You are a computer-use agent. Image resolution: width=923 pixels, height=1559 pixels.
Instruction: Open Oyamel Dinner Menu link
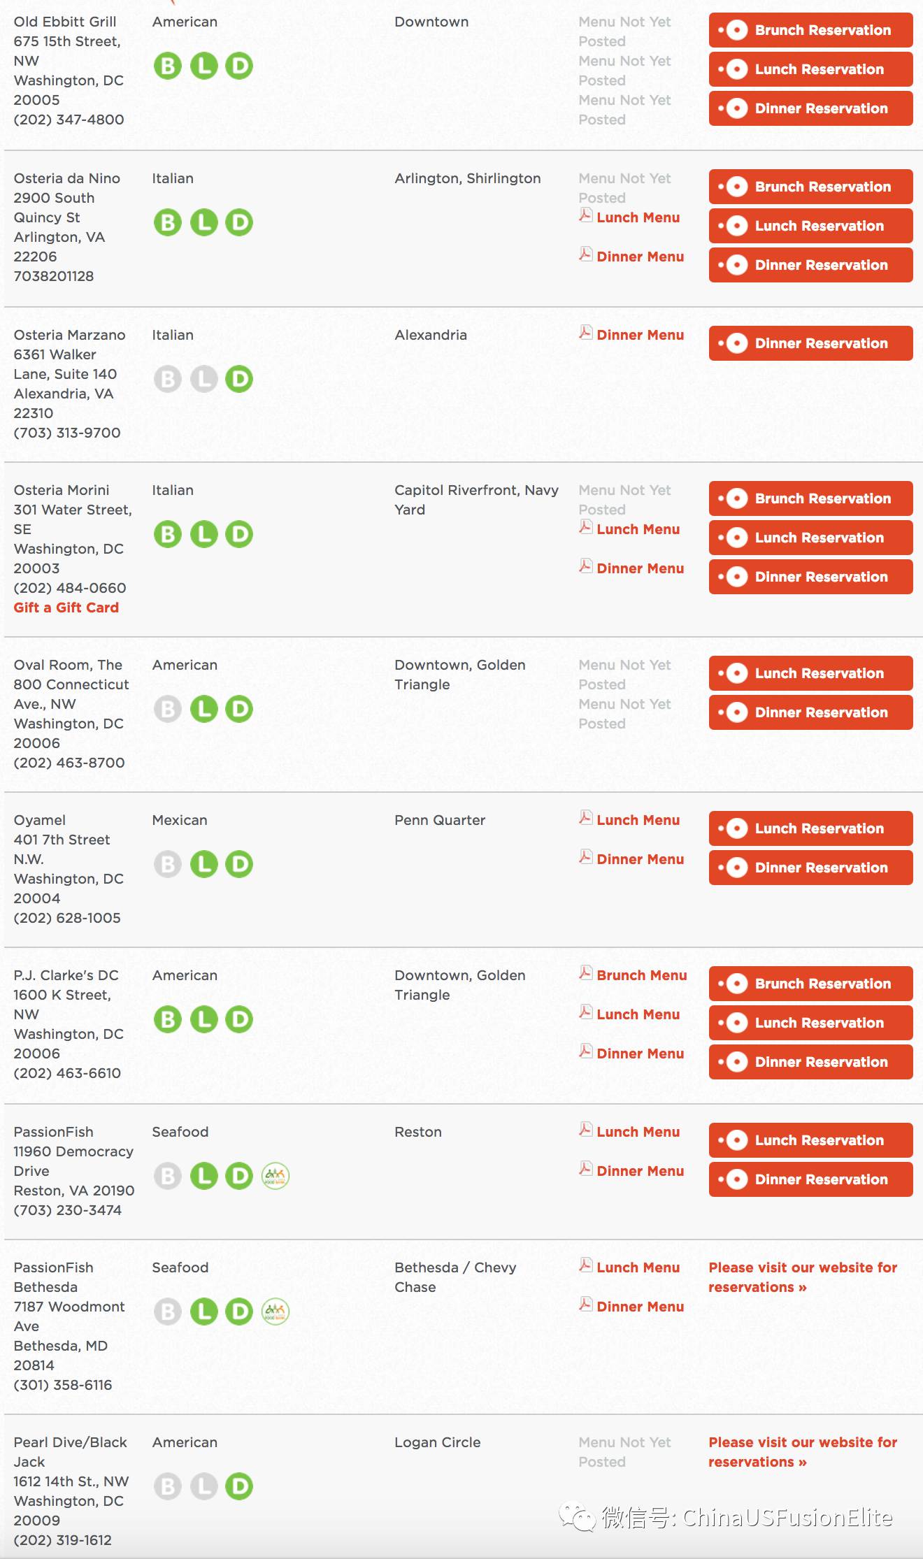(640, 859)
